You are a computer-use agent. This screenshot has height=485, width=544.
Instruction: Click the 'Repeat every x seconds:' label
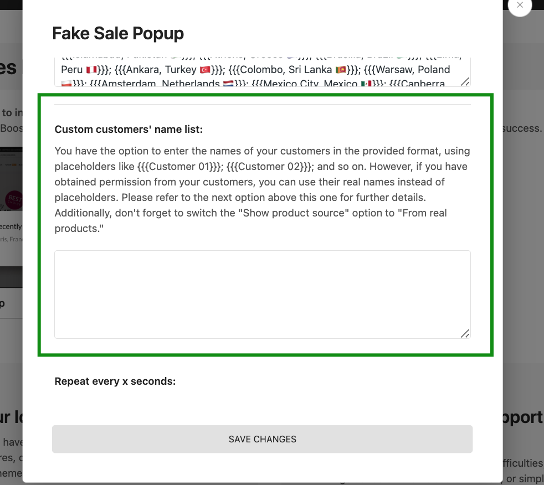click(x=115, y=381)
